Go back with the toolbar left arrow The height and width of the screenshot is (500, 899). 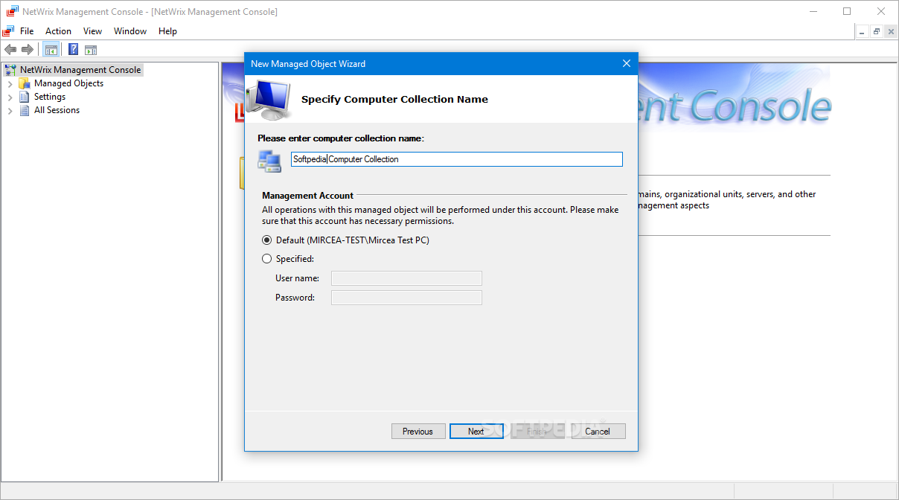[x=10, y=50]
